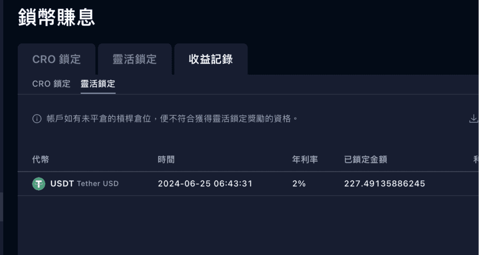479x255 pixels.
Task: Switch to the large 靈活鎖定 tab
Action: pyautogui.click(x=135, y=59)
